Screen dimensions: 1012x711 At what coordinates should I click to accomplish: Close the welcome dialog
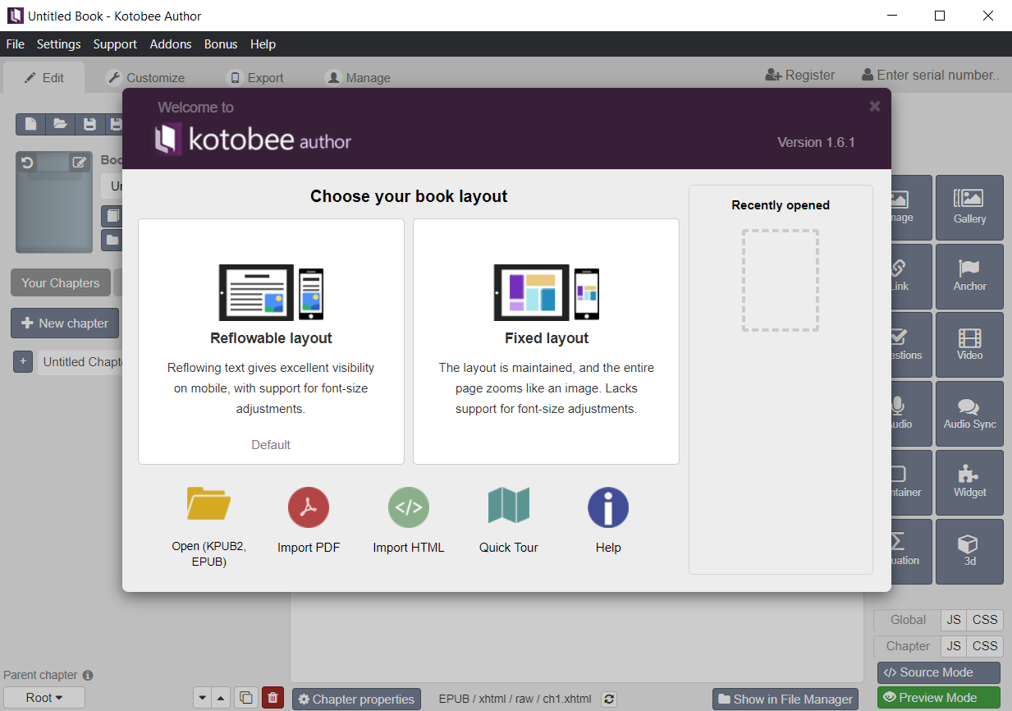[x=874, y=106]
